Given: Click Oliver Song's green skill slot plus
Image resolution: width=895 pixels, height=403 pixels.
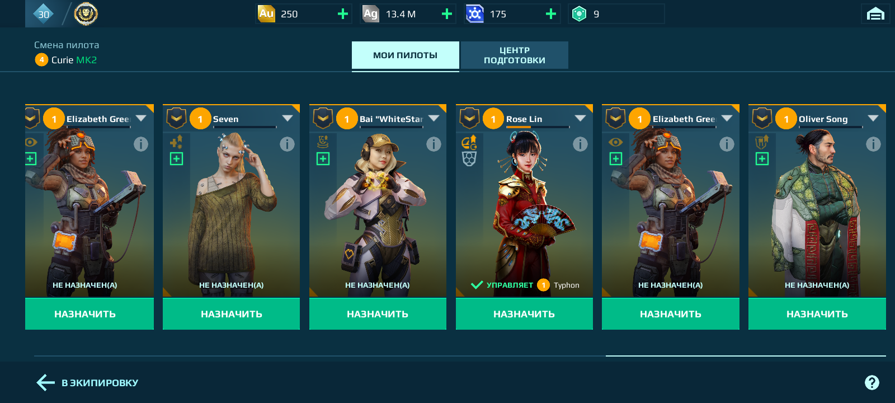Looking at the screenshot, I should point(762,159).
